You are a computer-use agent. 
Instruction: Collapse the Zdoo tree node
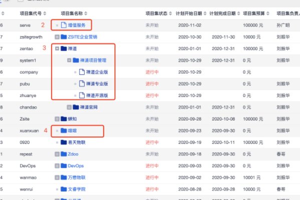tap(57, 154)
